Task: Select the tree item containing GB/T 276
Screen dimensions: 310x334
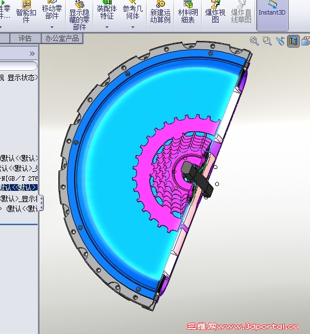Action: click(x=19, y=178)
